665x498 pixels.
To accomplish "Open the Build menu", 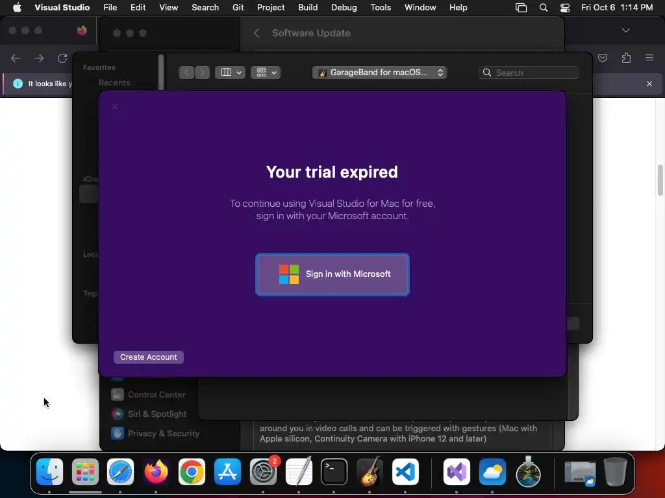I will [307, 7].
